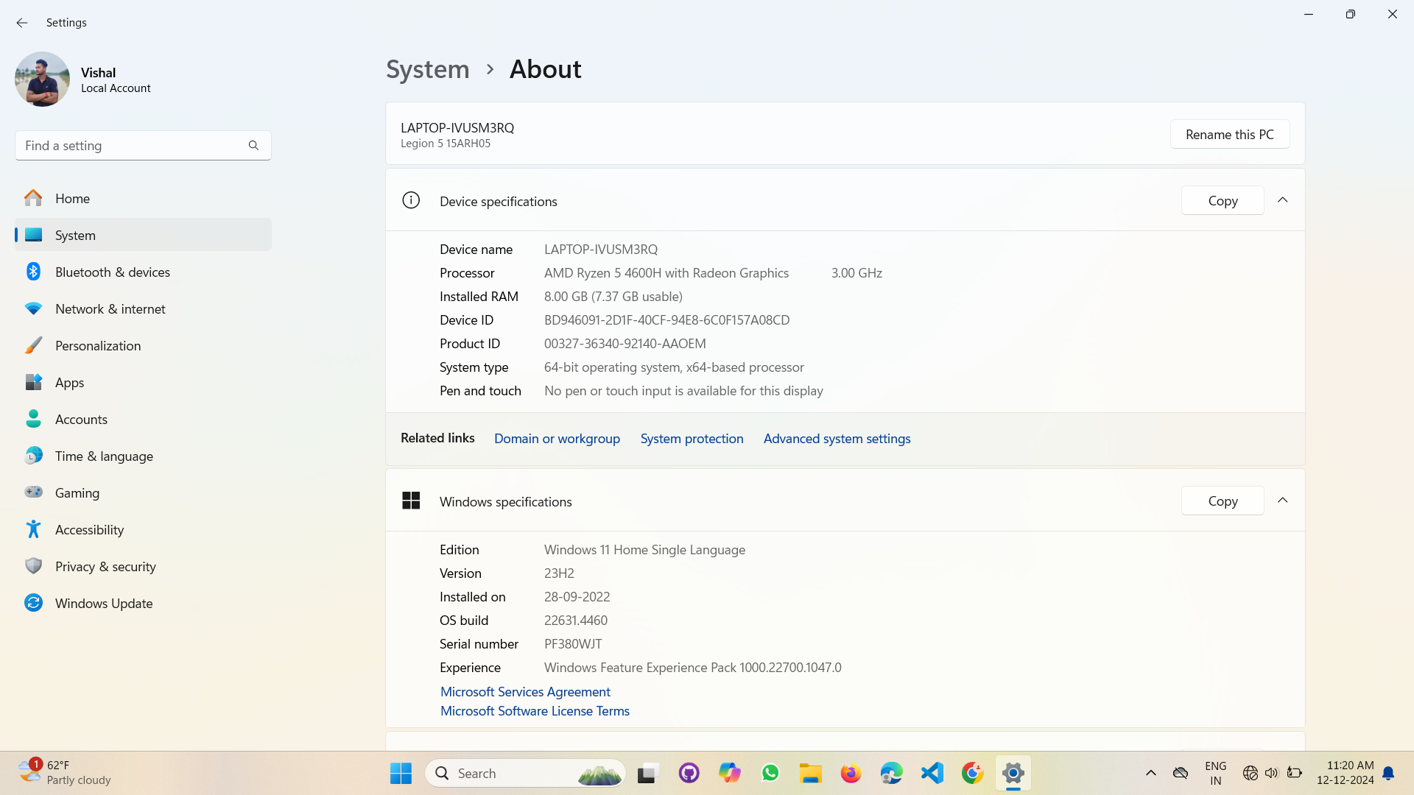
Task: Click the System breadcrumb link
Action: tap(427, 69)
